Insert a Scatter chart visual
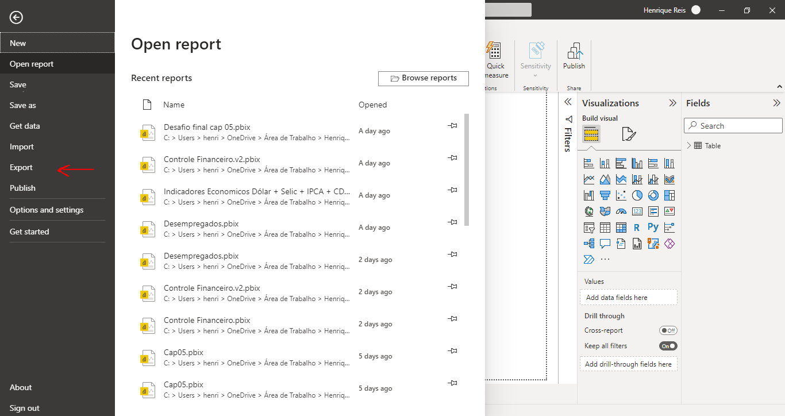 tap(621, 196)
